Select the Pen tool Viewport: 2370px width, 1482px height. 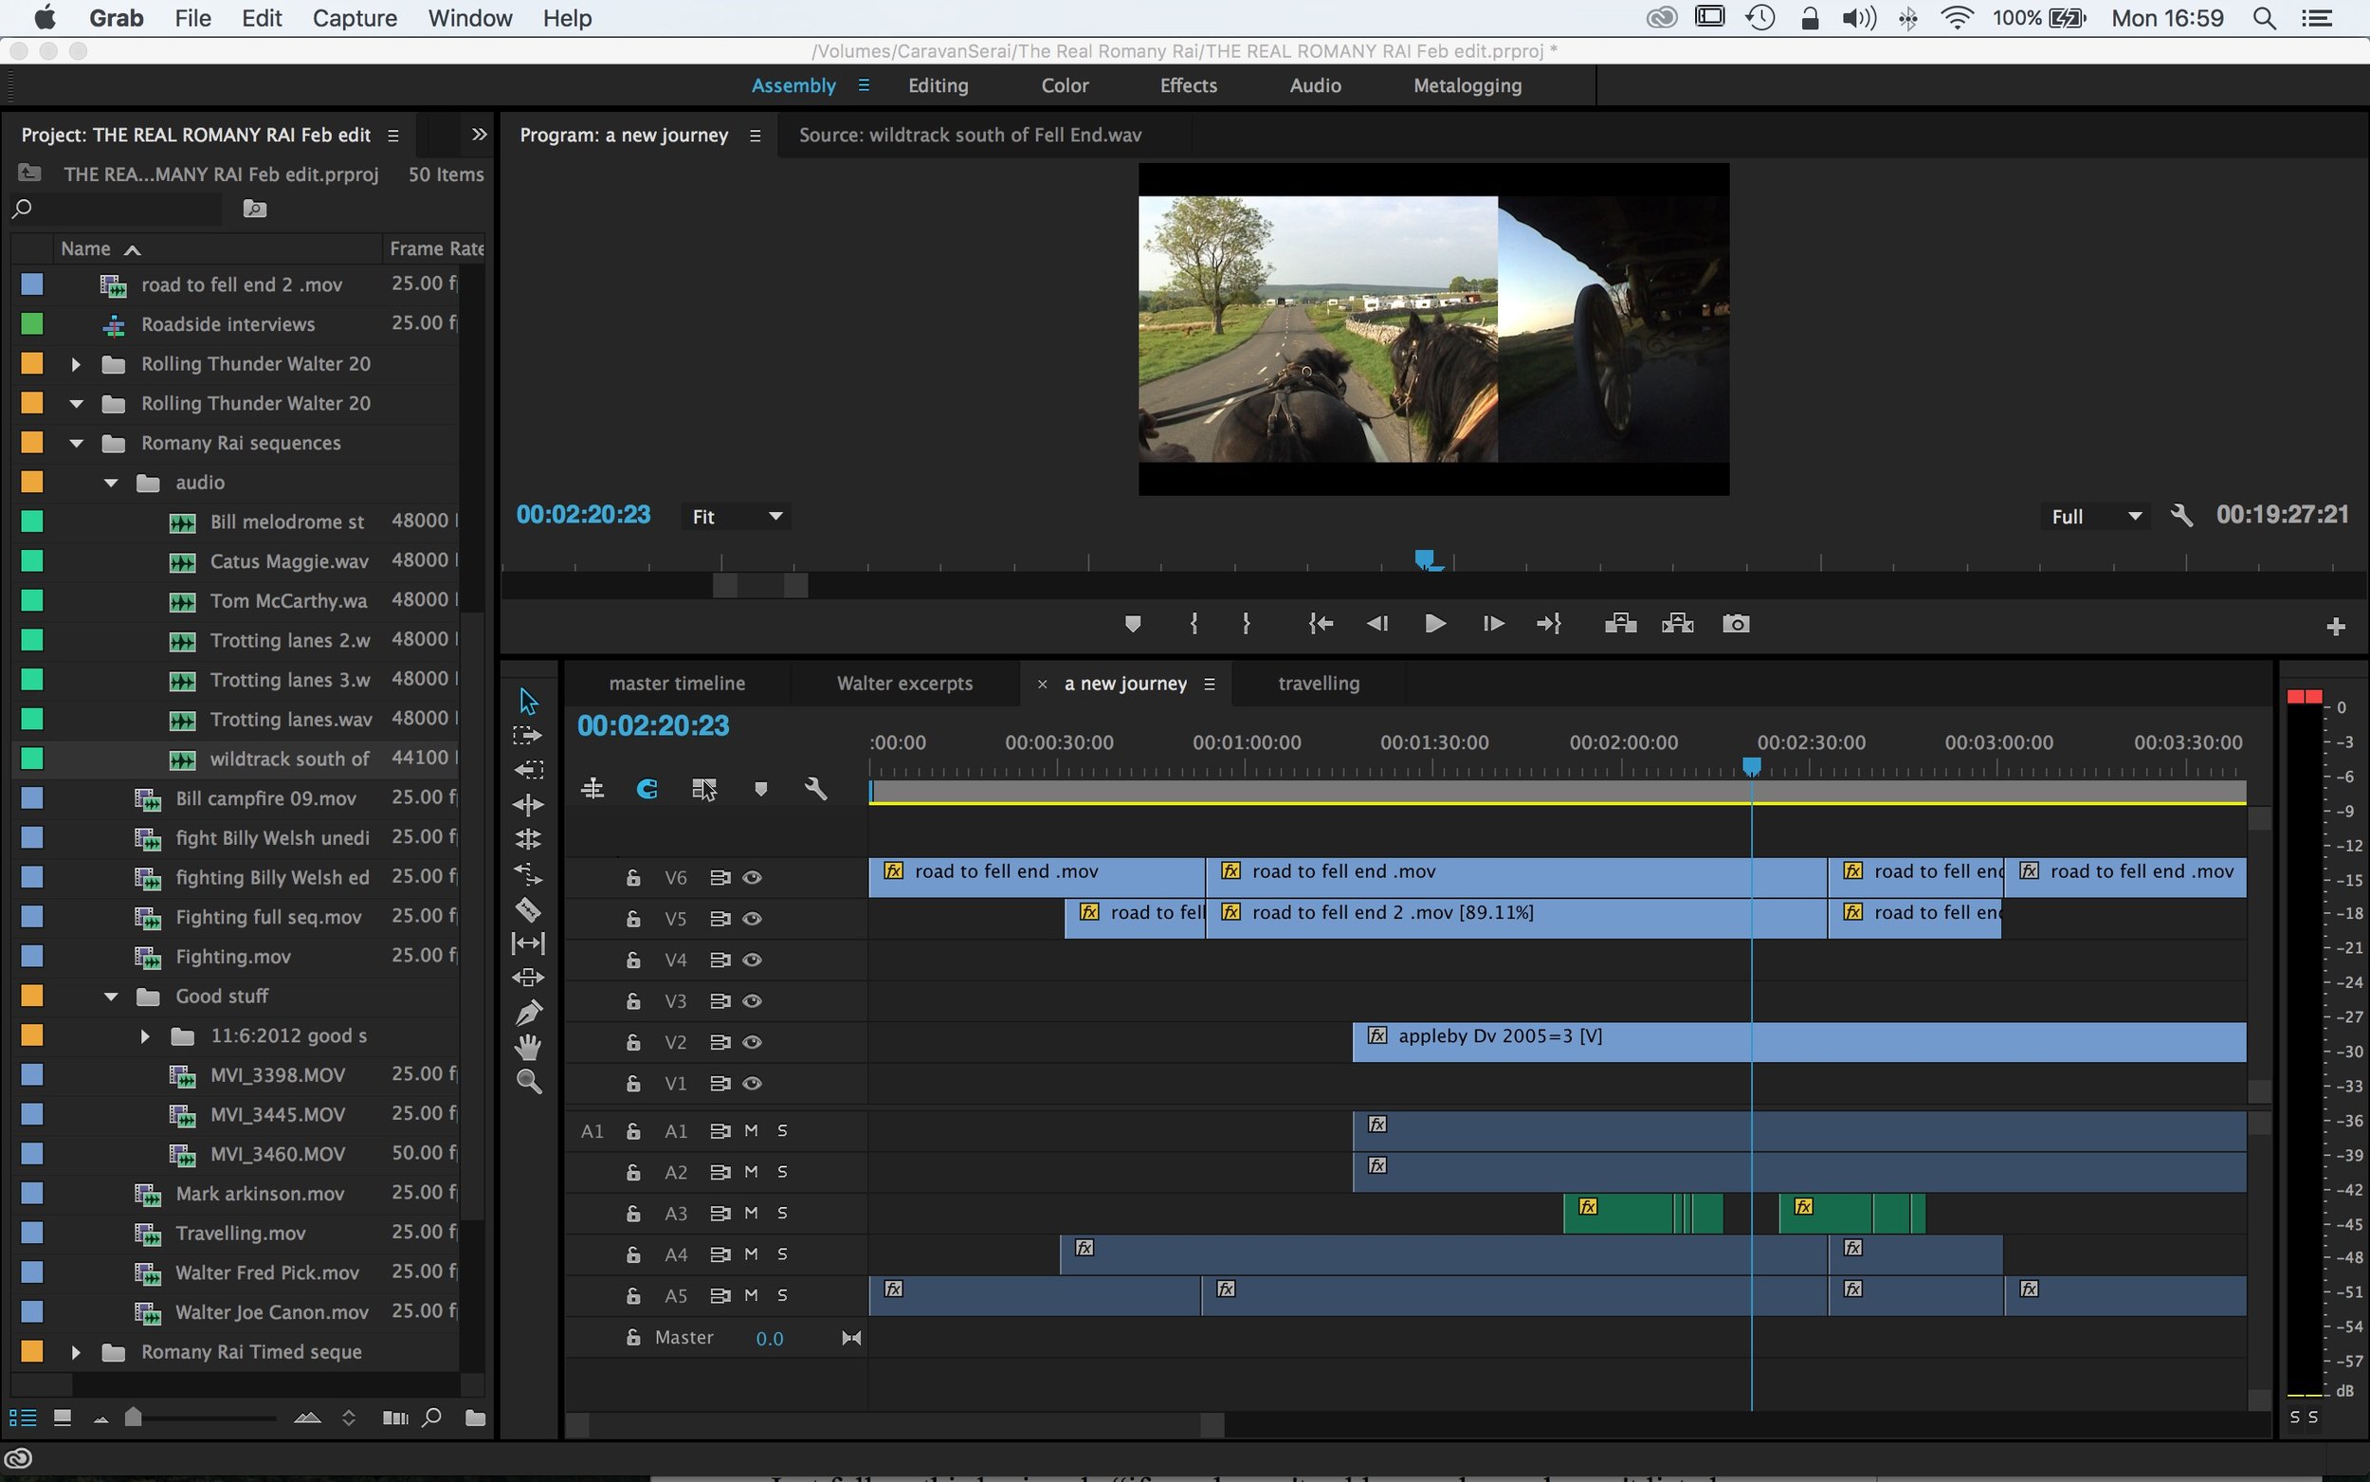click(528, 1012)
